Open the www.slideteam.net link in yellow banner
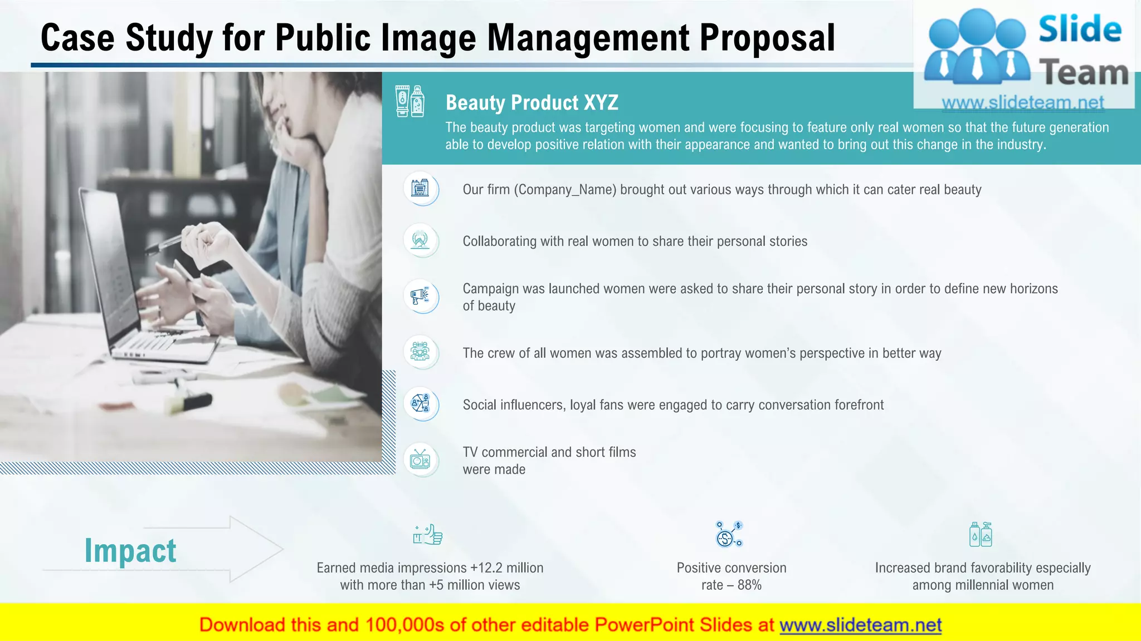The height and width of the screenshot is (641, 1141). [x=861, y=625]
